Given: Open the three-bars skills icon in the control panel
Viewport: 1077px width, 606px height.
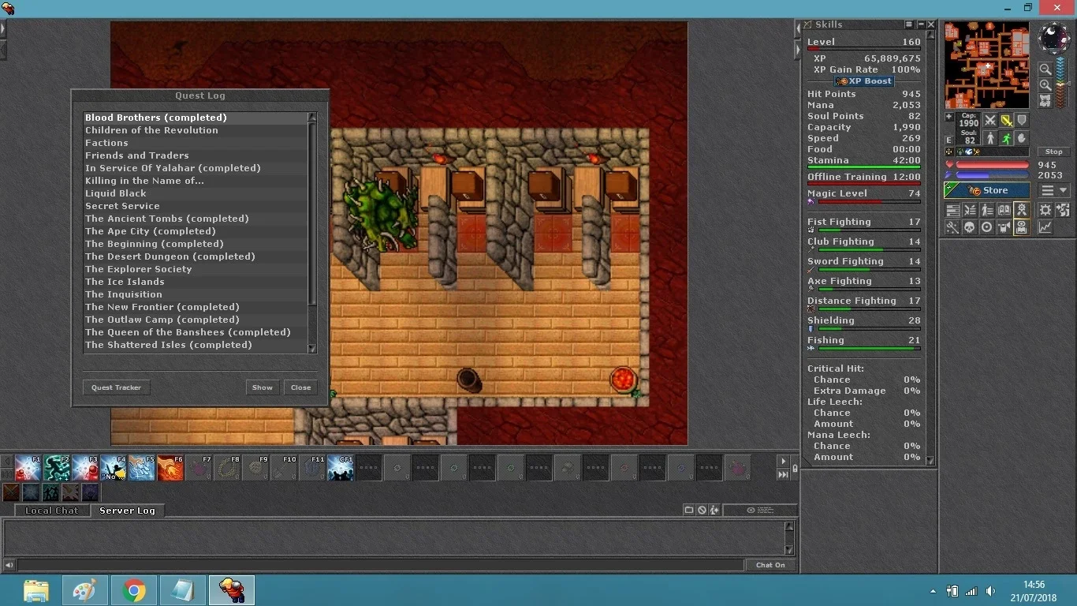Looking at the screenshot, I should coord(952,210).
